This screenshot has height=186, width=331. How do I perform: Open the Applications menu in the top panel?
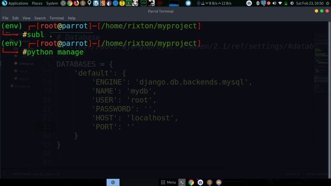tap(18, 4)
